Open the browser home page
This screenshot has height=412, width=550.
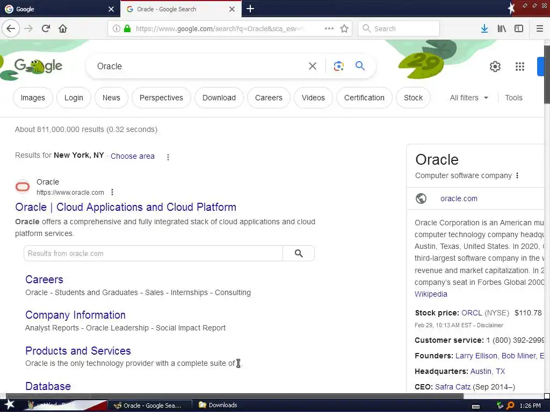point(63,28)
